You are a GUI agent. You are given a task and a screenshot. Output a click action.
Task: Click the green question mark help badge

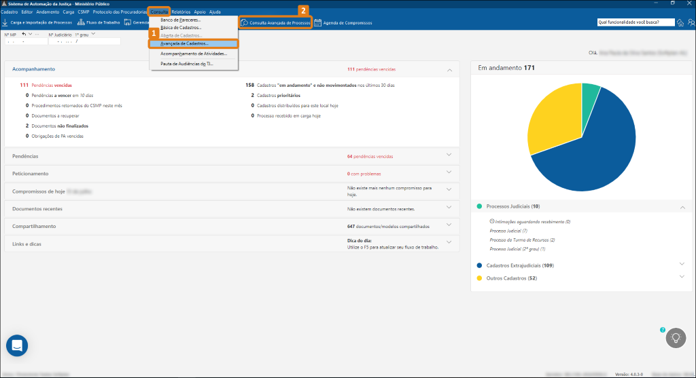tap(663, 330)
